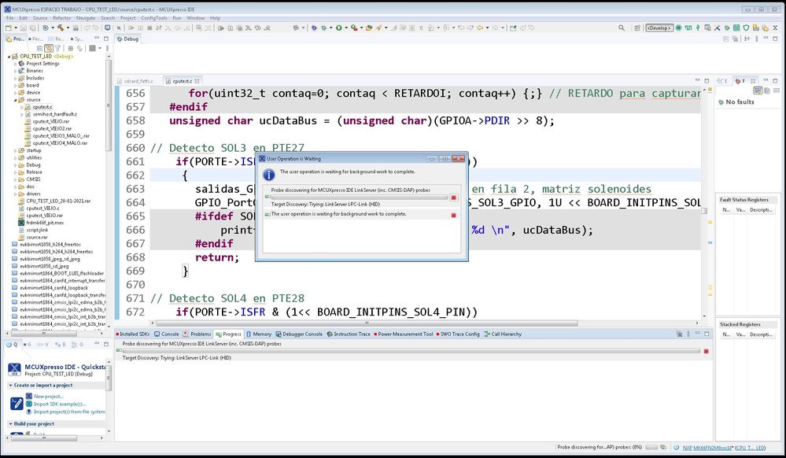
Task: Select the Develop perspective button
Action: [x=659, y=28]
